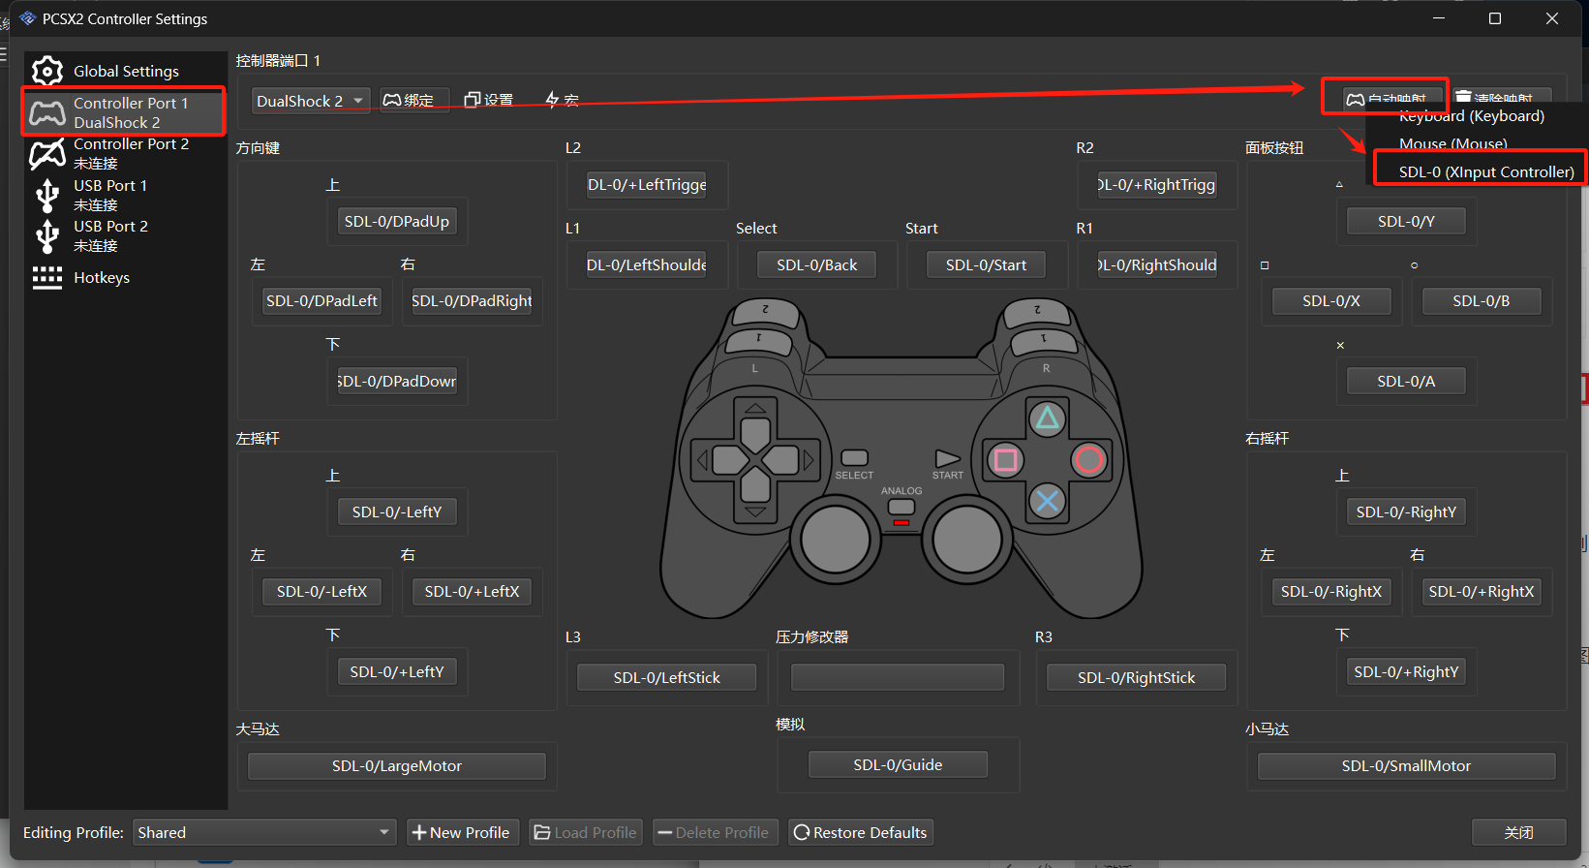Click SELECT button on controller image

[854, 457]
